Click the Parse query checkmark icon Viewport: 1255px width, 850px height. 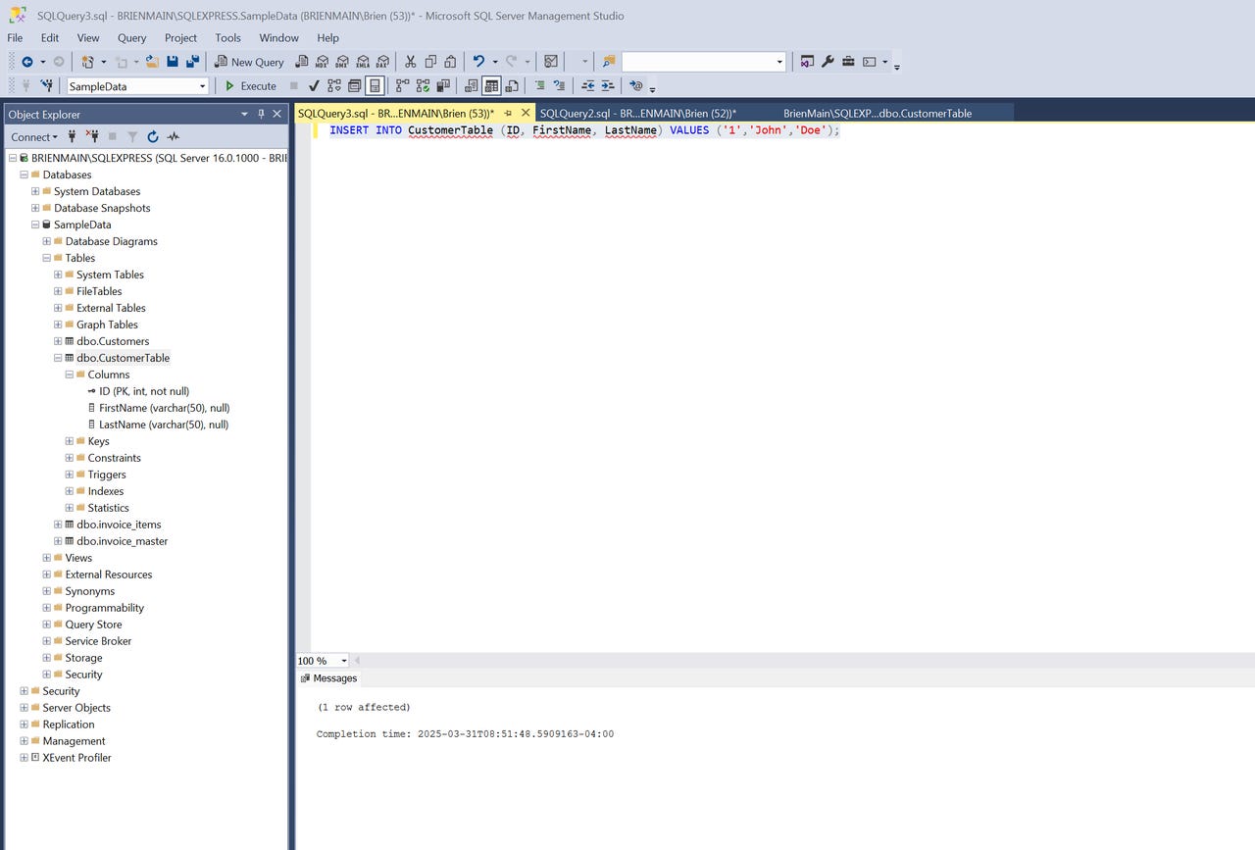pyautogui.click(x=314, y=86)
